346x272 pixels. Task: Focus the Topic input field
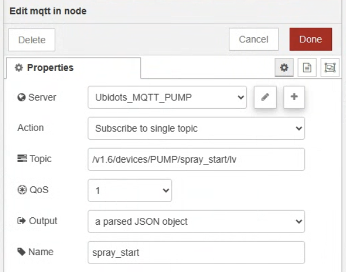[x=196, y=159]
